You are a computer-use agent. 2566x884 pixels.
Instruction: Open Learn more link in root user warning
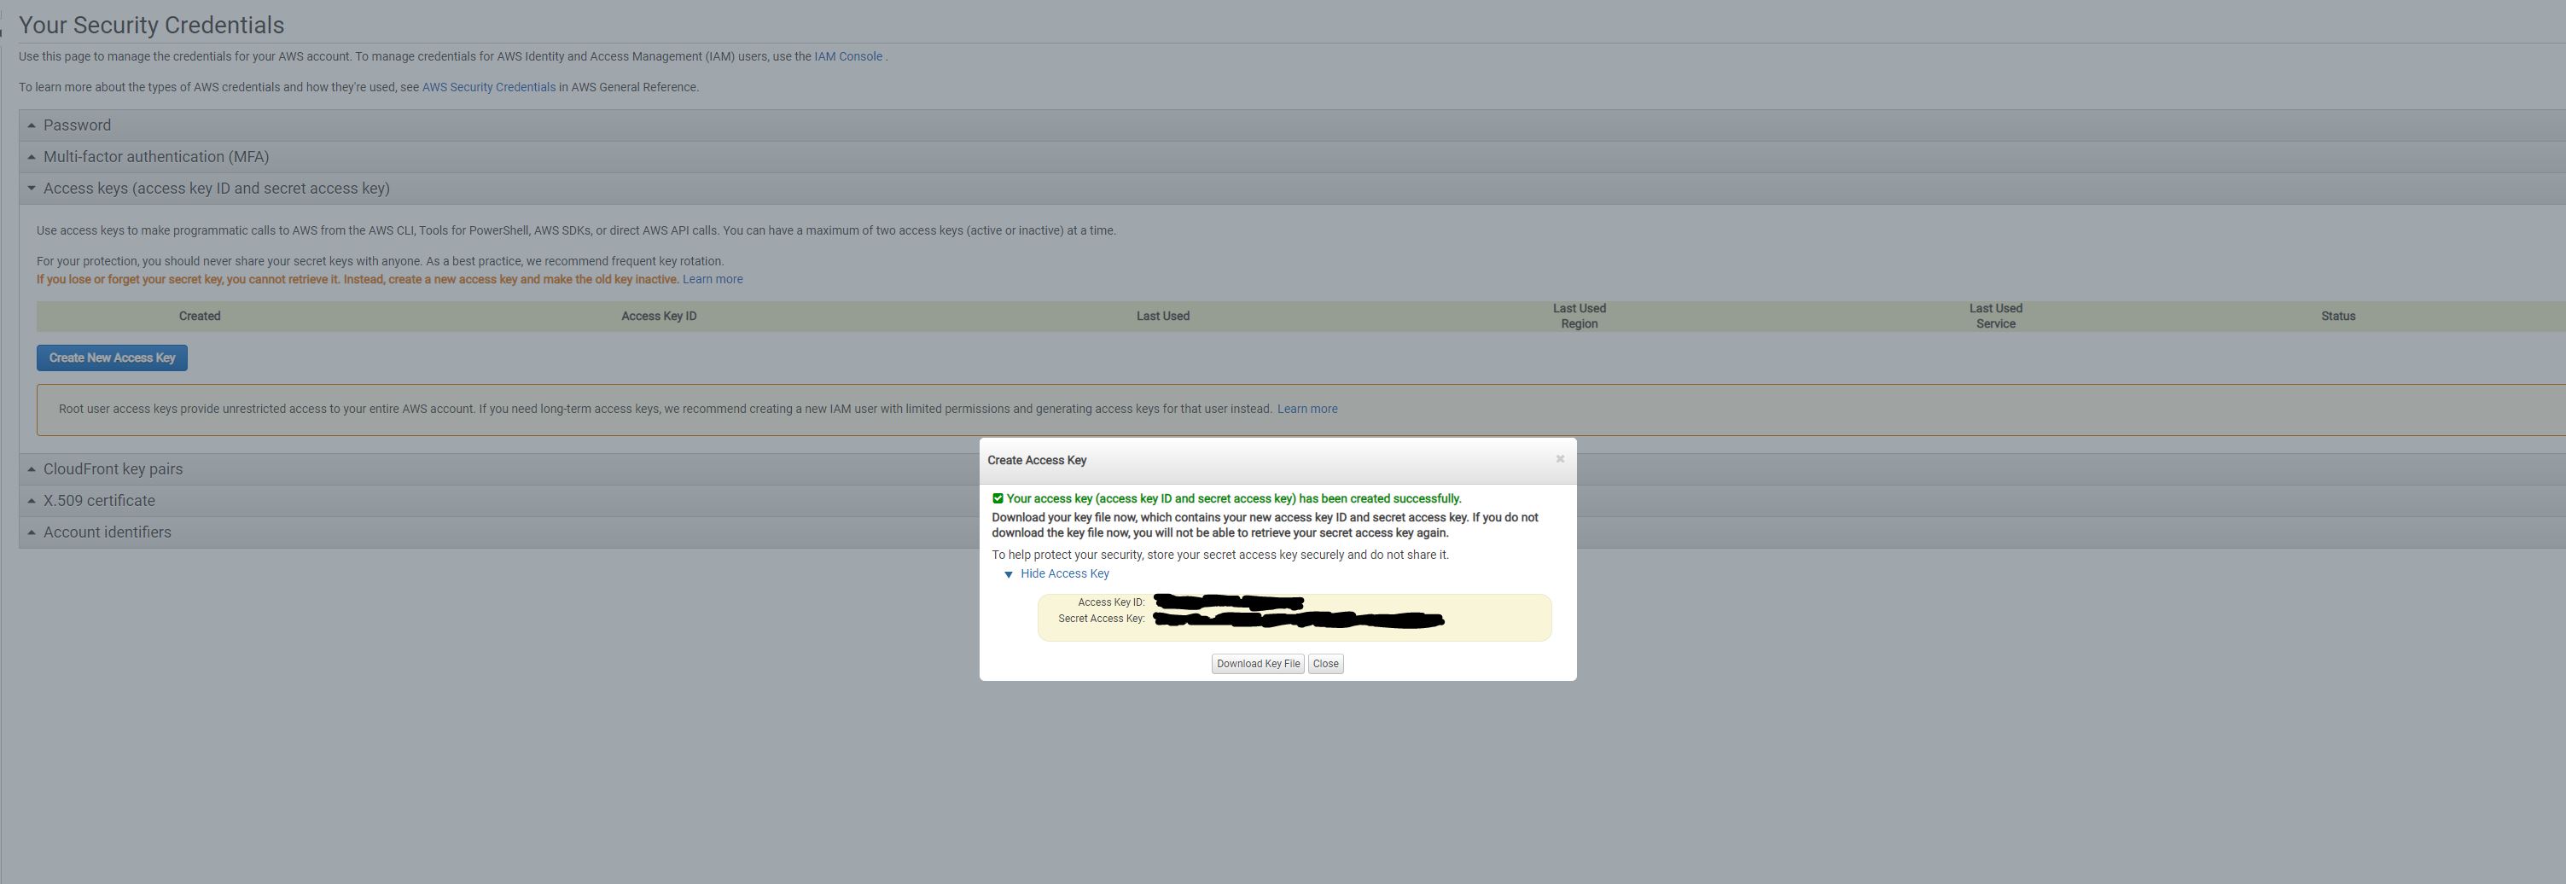click(1307, 410)
